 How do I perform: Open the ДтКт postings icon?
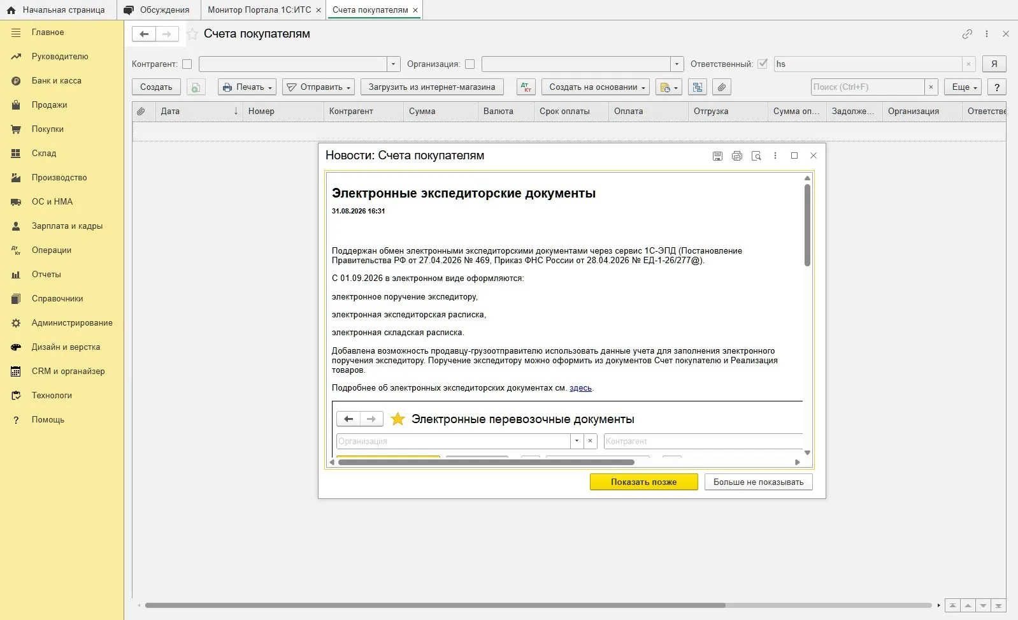coord(526,87)
